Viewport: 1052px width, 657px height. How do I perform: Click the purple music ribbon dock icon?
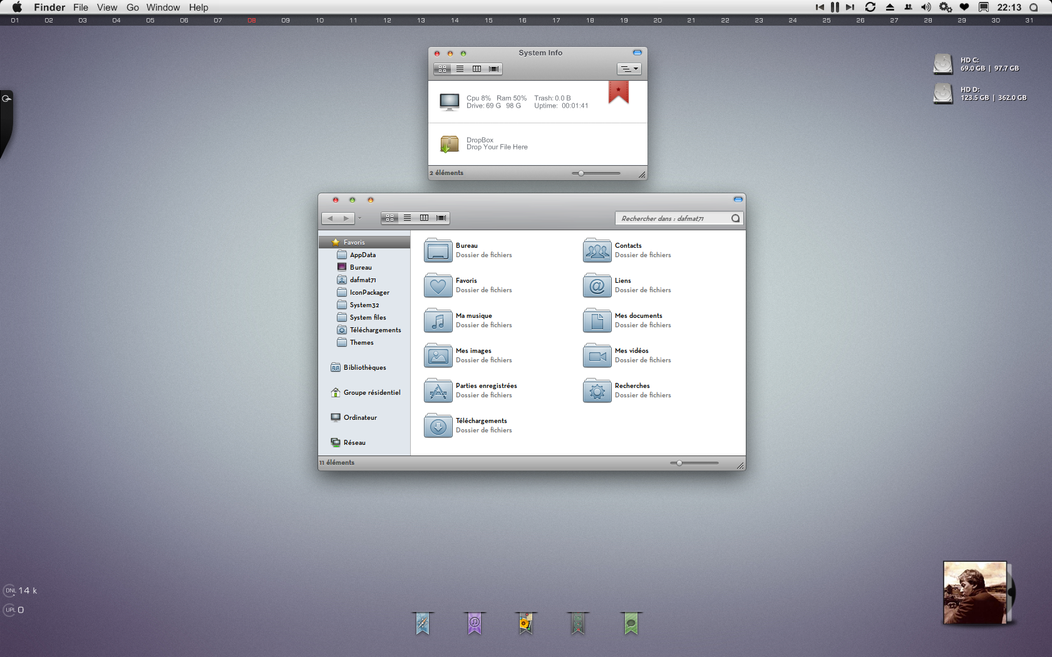click(x=475, y=623)
